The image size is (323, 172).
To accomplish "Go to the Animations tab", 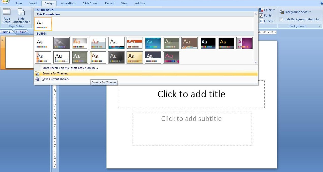I will tap(68, 3).
